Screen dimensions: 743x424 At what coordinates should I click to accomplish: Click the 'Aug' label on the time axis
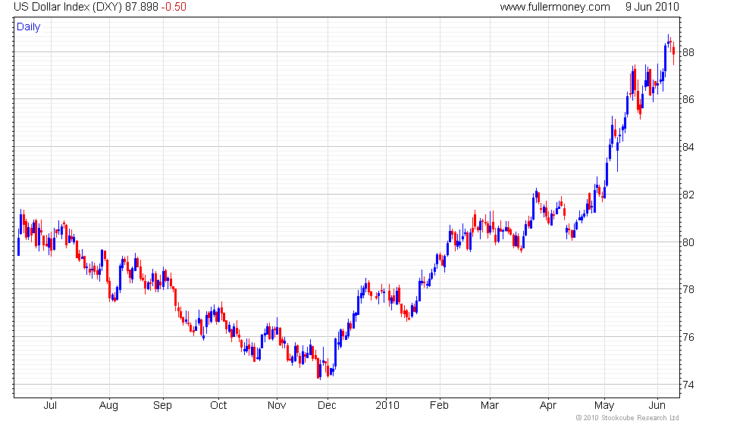tap(108, 406)
